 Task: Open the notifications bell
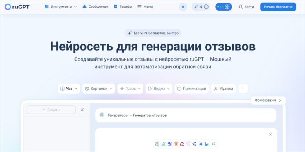pyautogui.click(x=183, y=7)
